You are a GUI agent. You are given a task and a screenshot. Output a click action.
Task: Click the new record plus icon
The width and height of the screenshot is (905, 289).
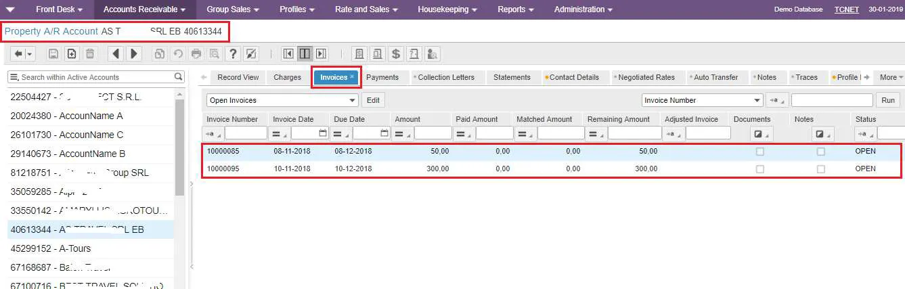coord(71,53)
